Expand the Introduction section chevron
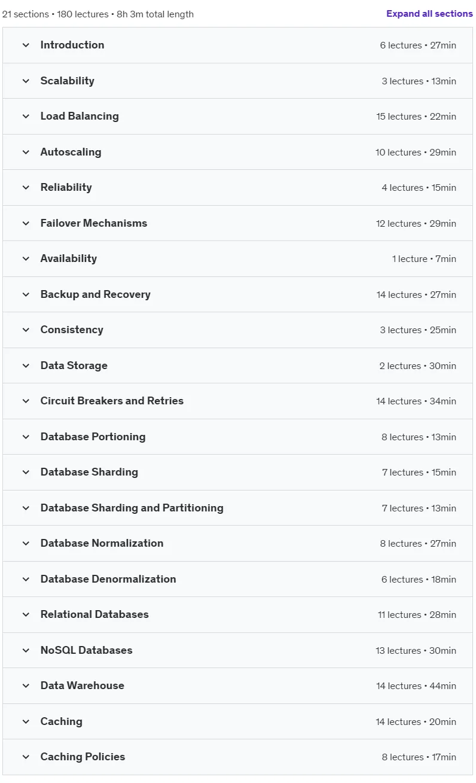Image resolution: width=476 pixels, height=783 pixels. (x=26, y=45)
